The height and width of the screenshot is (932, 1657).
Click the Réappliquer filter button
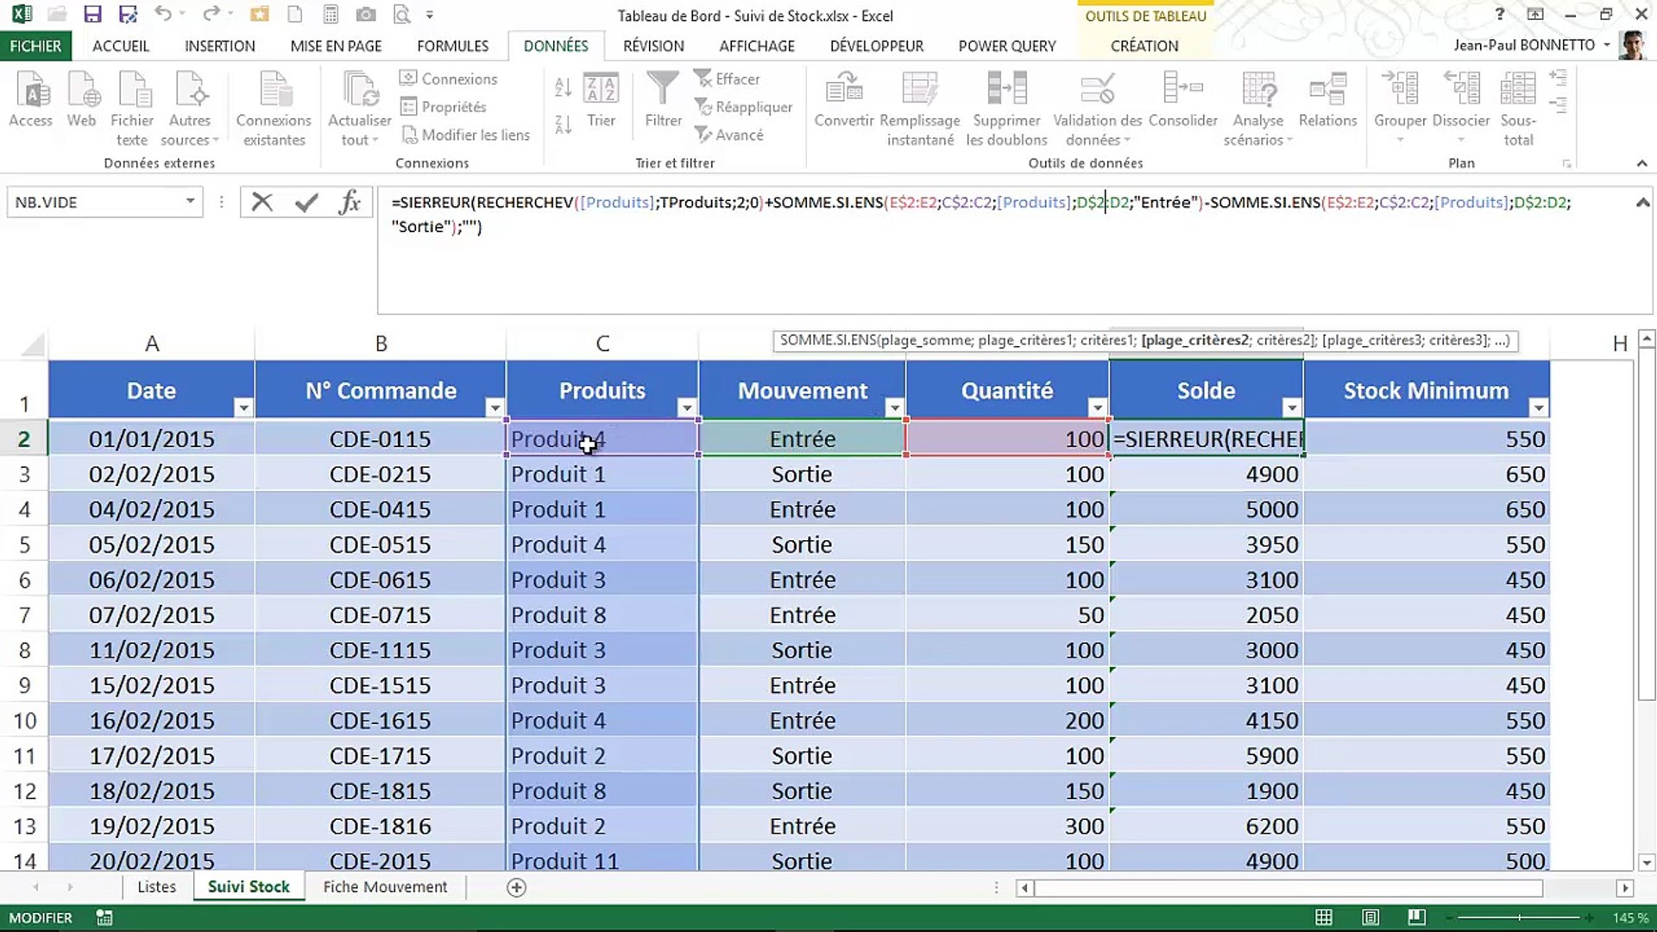[743, 107]
